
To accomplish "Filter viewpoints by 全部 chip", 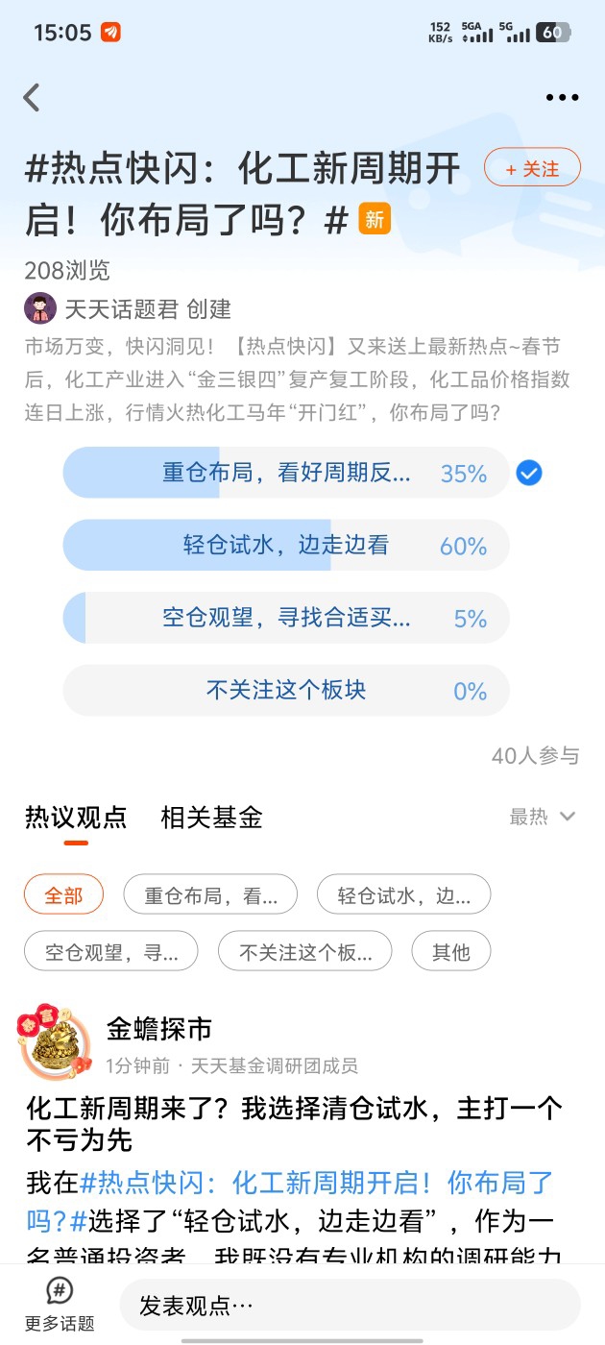I will [x=63, y=896].
